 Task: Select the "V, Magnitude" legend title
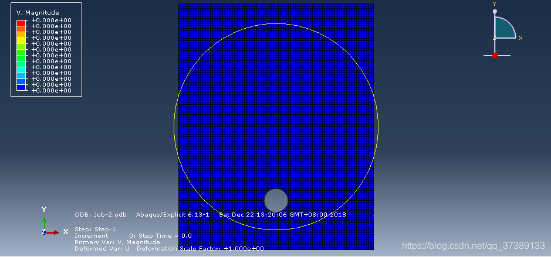(x=38, y=12)
